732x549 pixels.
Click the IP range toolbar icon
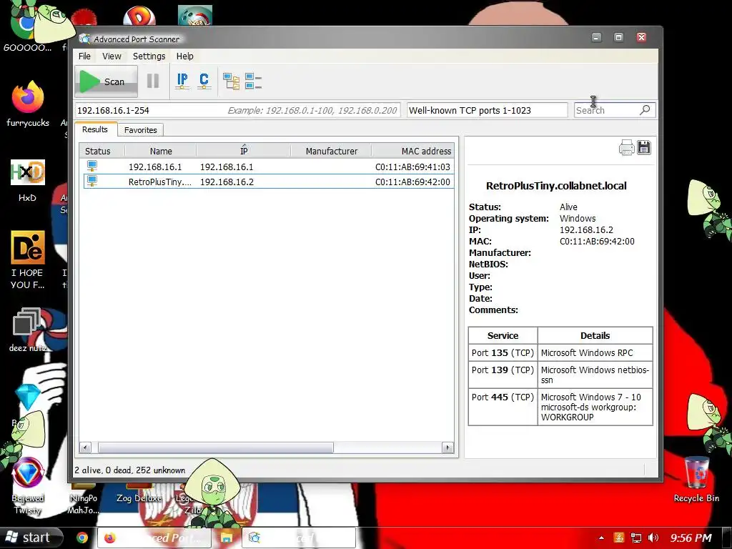[182, 81]
